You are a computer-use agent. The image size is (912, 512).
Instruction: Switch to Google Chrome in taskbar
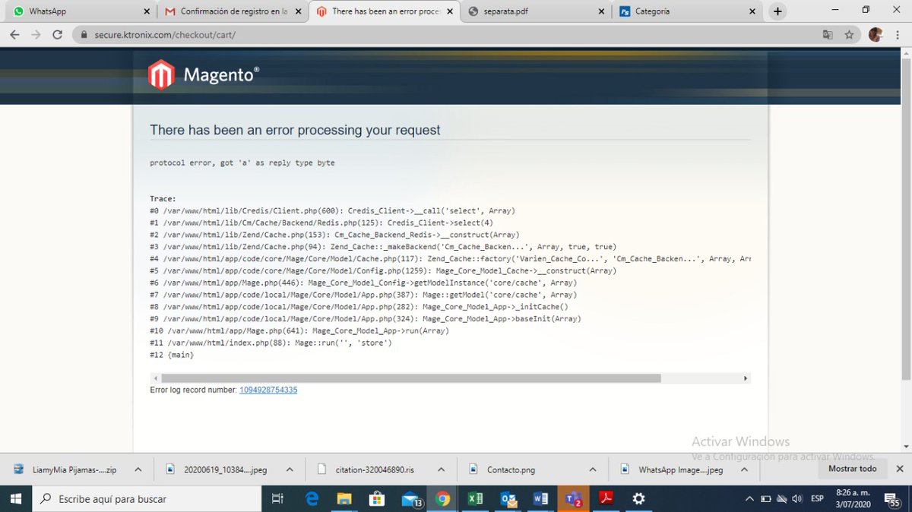pos(443,498)
